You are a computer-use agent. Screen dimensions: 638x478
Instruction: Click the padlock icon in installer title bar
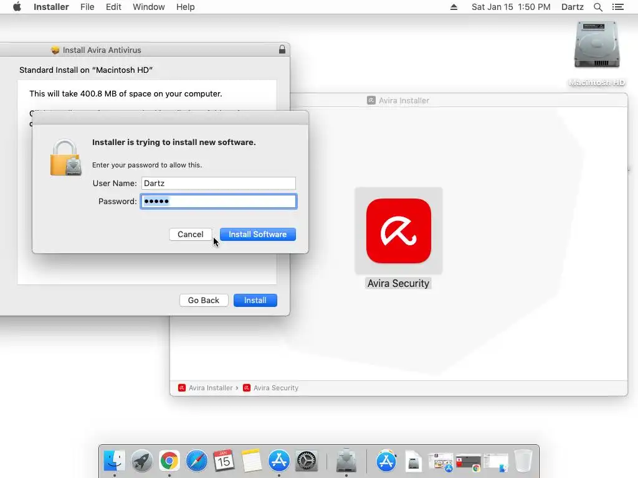[282, 50]
